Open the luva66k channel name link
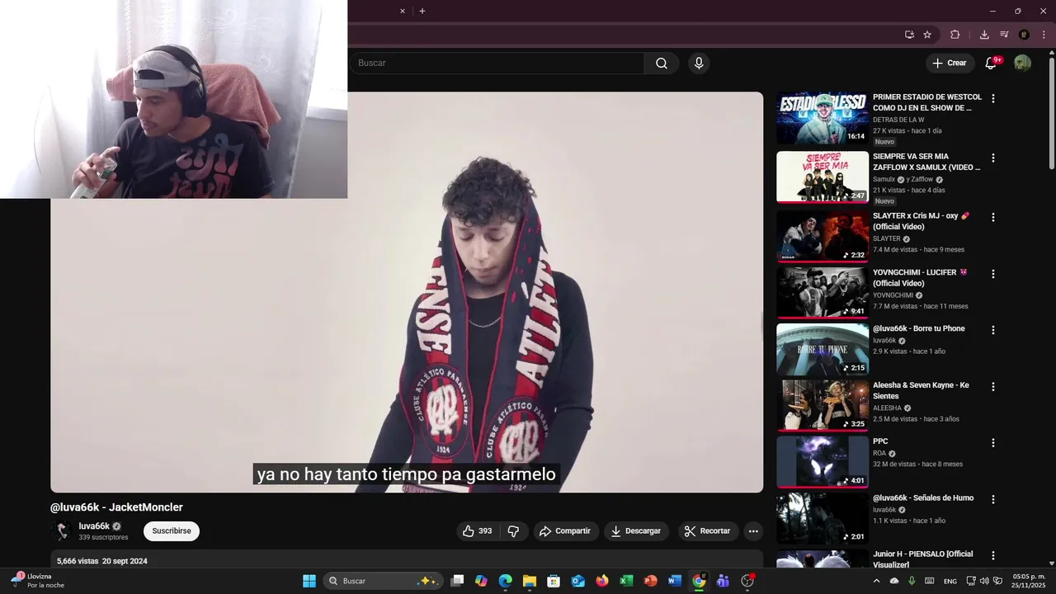This screenshot has width=1056, height=594. [94, 526]
